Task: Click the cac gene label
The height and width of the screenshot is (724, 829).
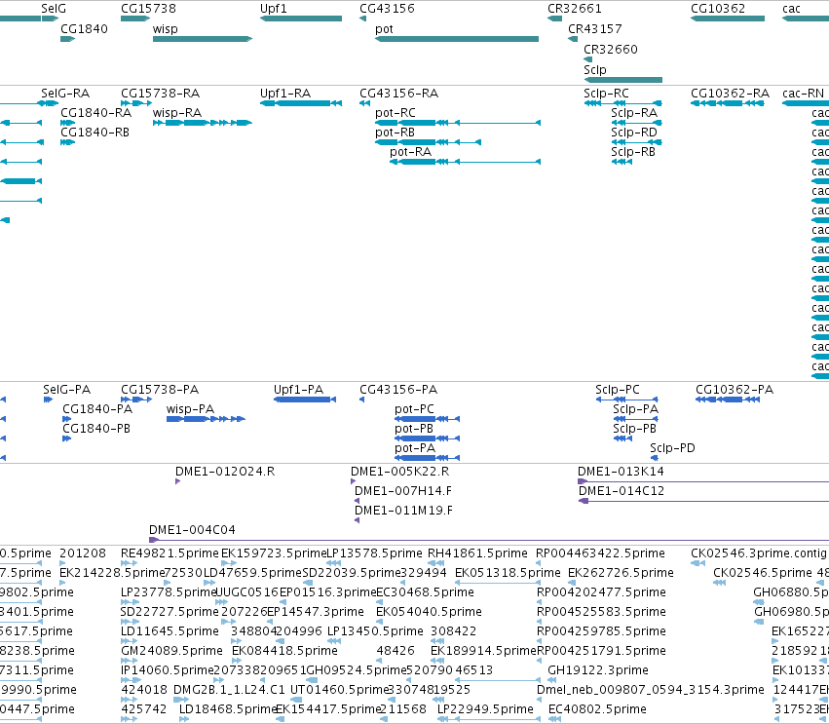Action: [791, 9]
